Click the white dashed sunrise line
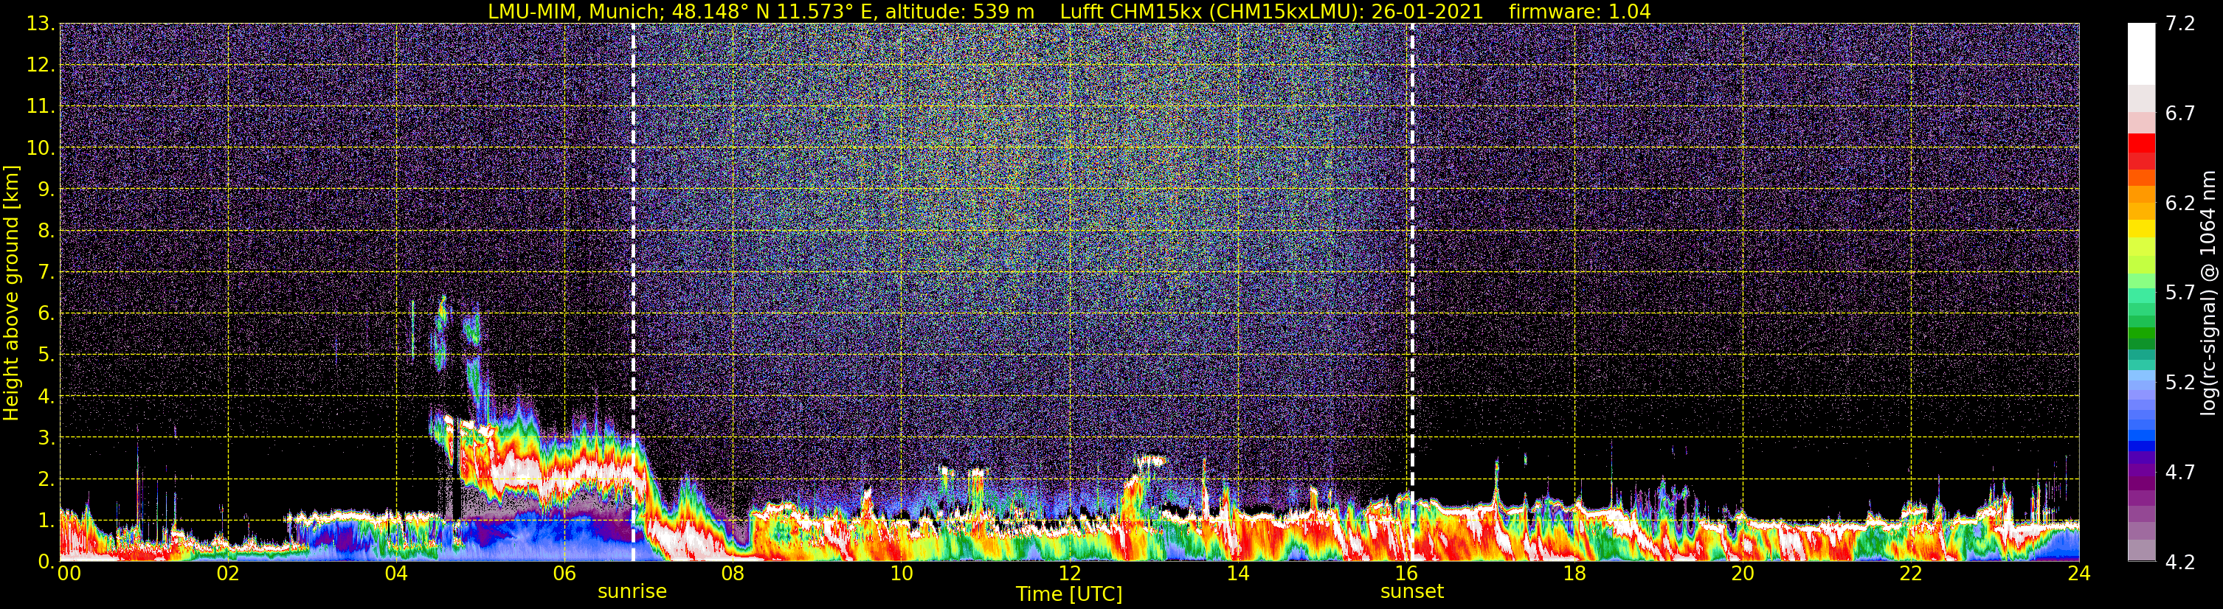This screenshot has height=609, width=2223. pos(634,291)
